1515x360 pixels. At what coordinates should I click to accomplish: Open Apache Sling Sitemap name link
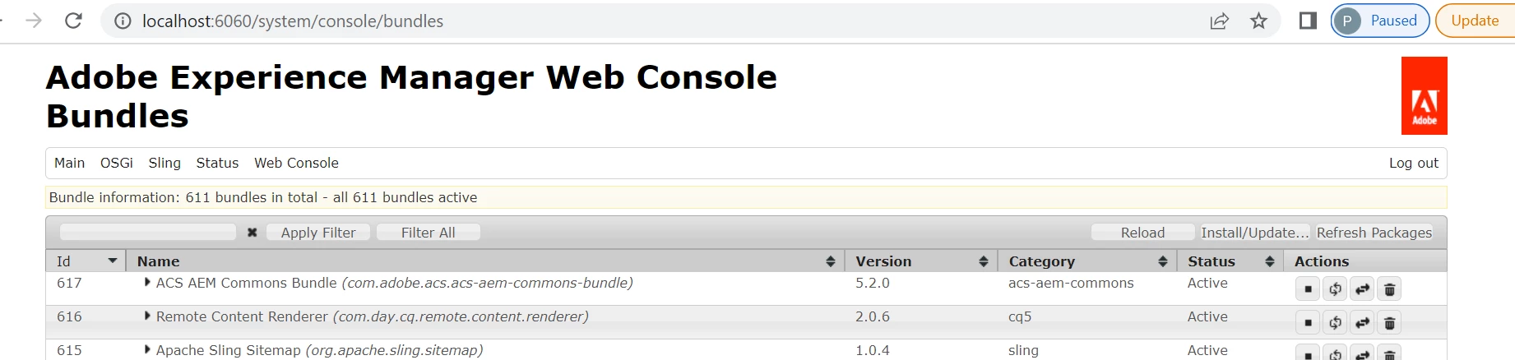tap(319, 350)
